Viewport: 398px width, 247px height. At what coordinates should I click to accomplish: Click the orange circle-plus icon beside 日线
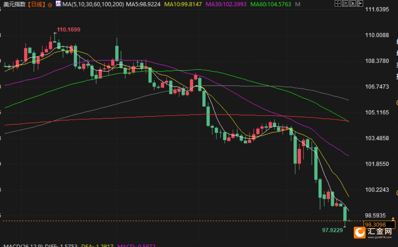click(x=50, y=4)
